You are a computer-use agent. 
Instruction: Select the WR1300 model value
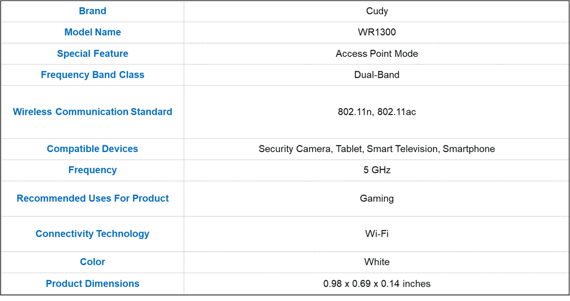(377, 32)
